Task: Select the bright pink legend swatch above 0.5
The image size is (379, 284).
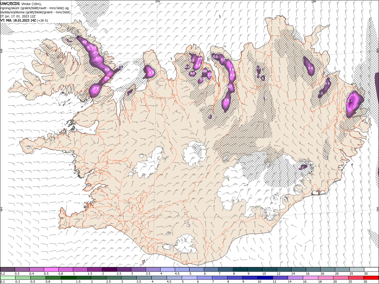Action: (x=51, y=269)
